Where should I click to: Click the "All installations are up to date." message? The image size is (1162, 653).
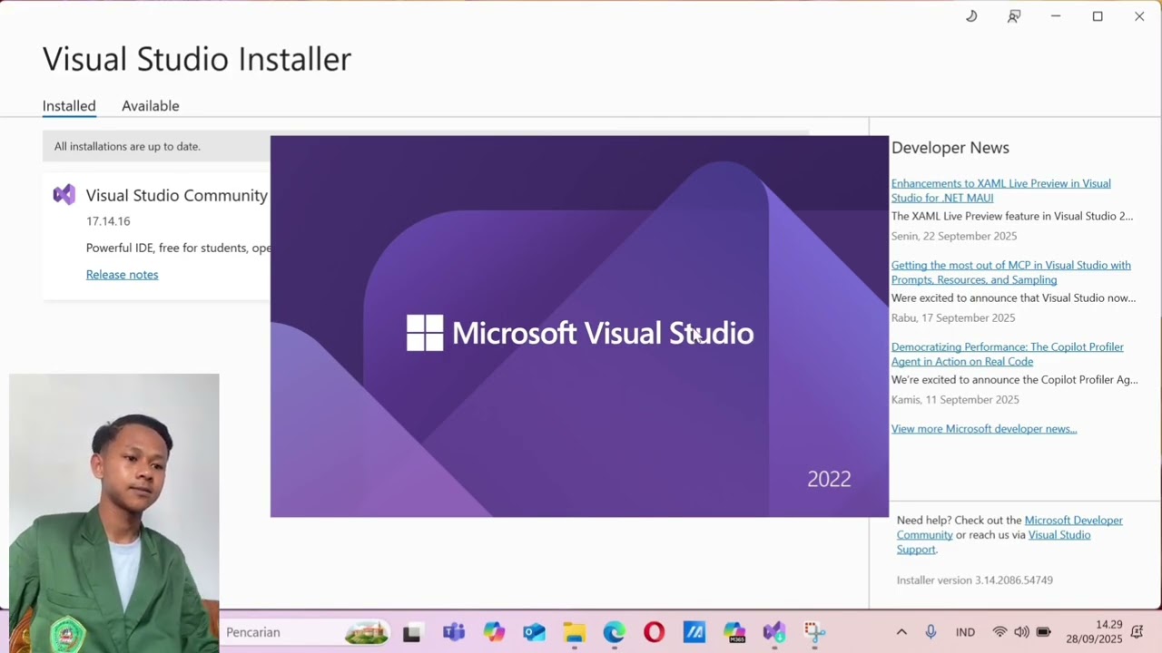[127, 146]
